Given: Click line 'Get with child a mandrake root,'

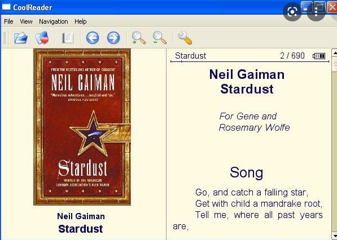Looking at the screenshot, I should (259, 204).
